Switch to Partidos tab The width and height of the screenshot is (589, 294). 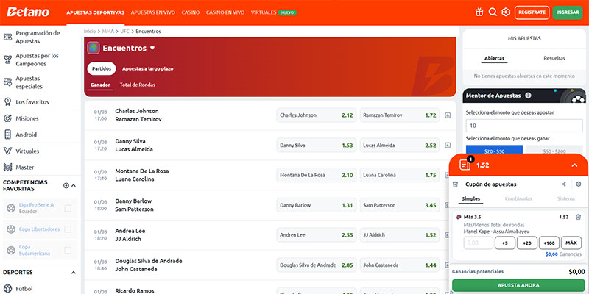point(102,69)
